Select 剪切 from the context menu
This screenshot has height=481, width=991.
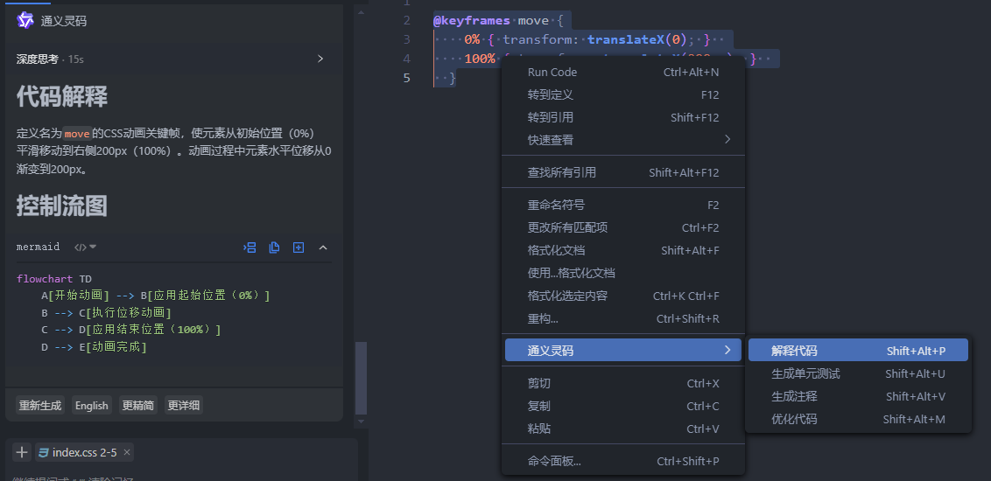click(623, 383)
